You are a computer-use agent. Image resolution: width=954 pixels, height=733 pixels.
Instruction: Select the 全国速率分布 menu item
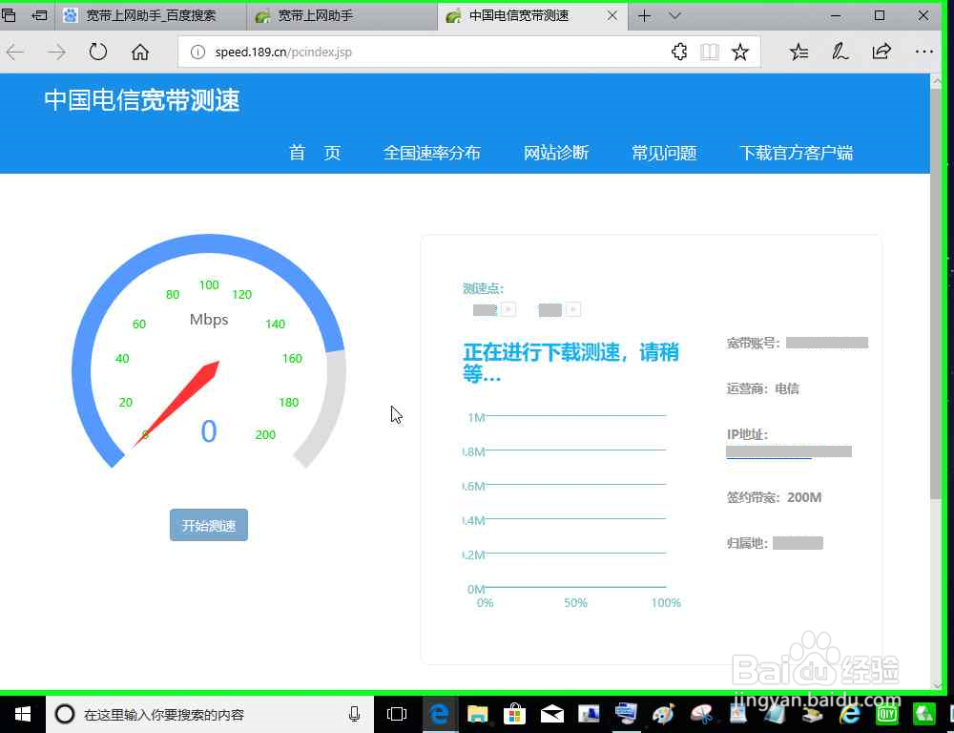tap(432, 153)
